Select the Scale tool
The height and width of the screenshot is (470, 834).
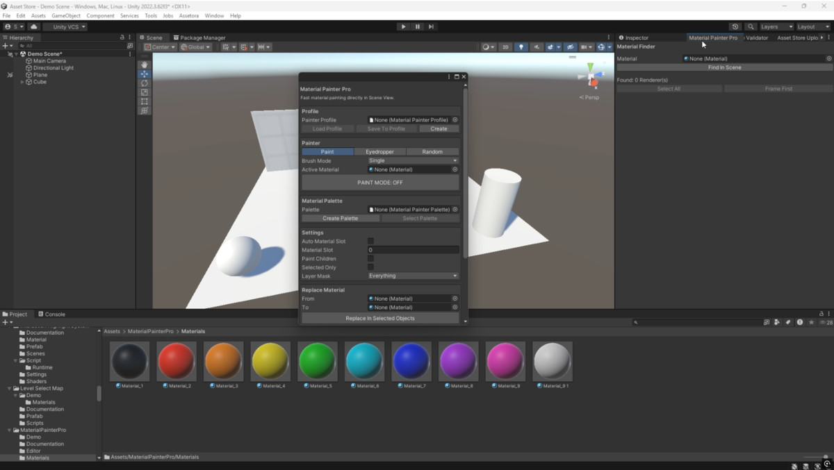click(x=145, y=92)
